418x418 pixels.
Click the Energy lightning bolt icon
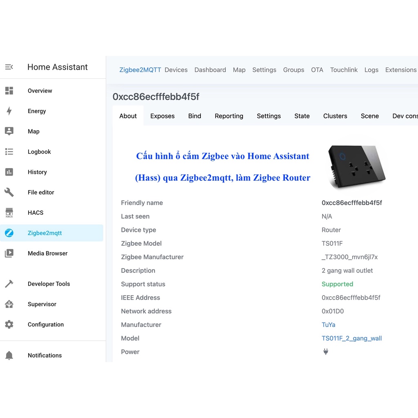point(9,111)
